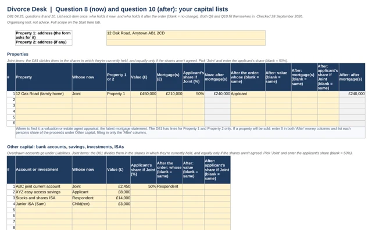Select the 'Property 2: address (if any)' label cell
Screen dimensions: 372x230
click(x=44, y=42)
